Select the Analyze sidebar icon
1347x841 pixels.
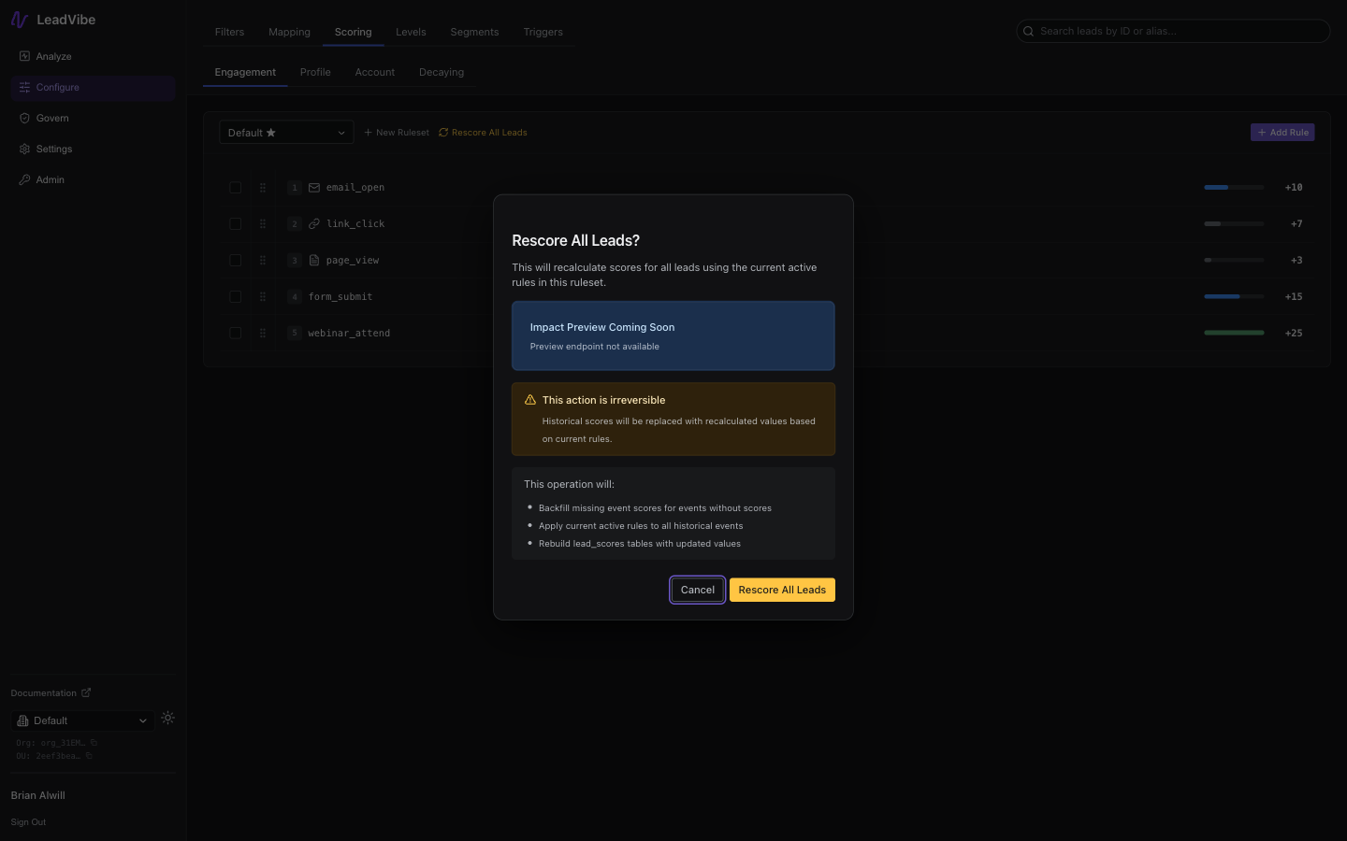coord(24,56)
